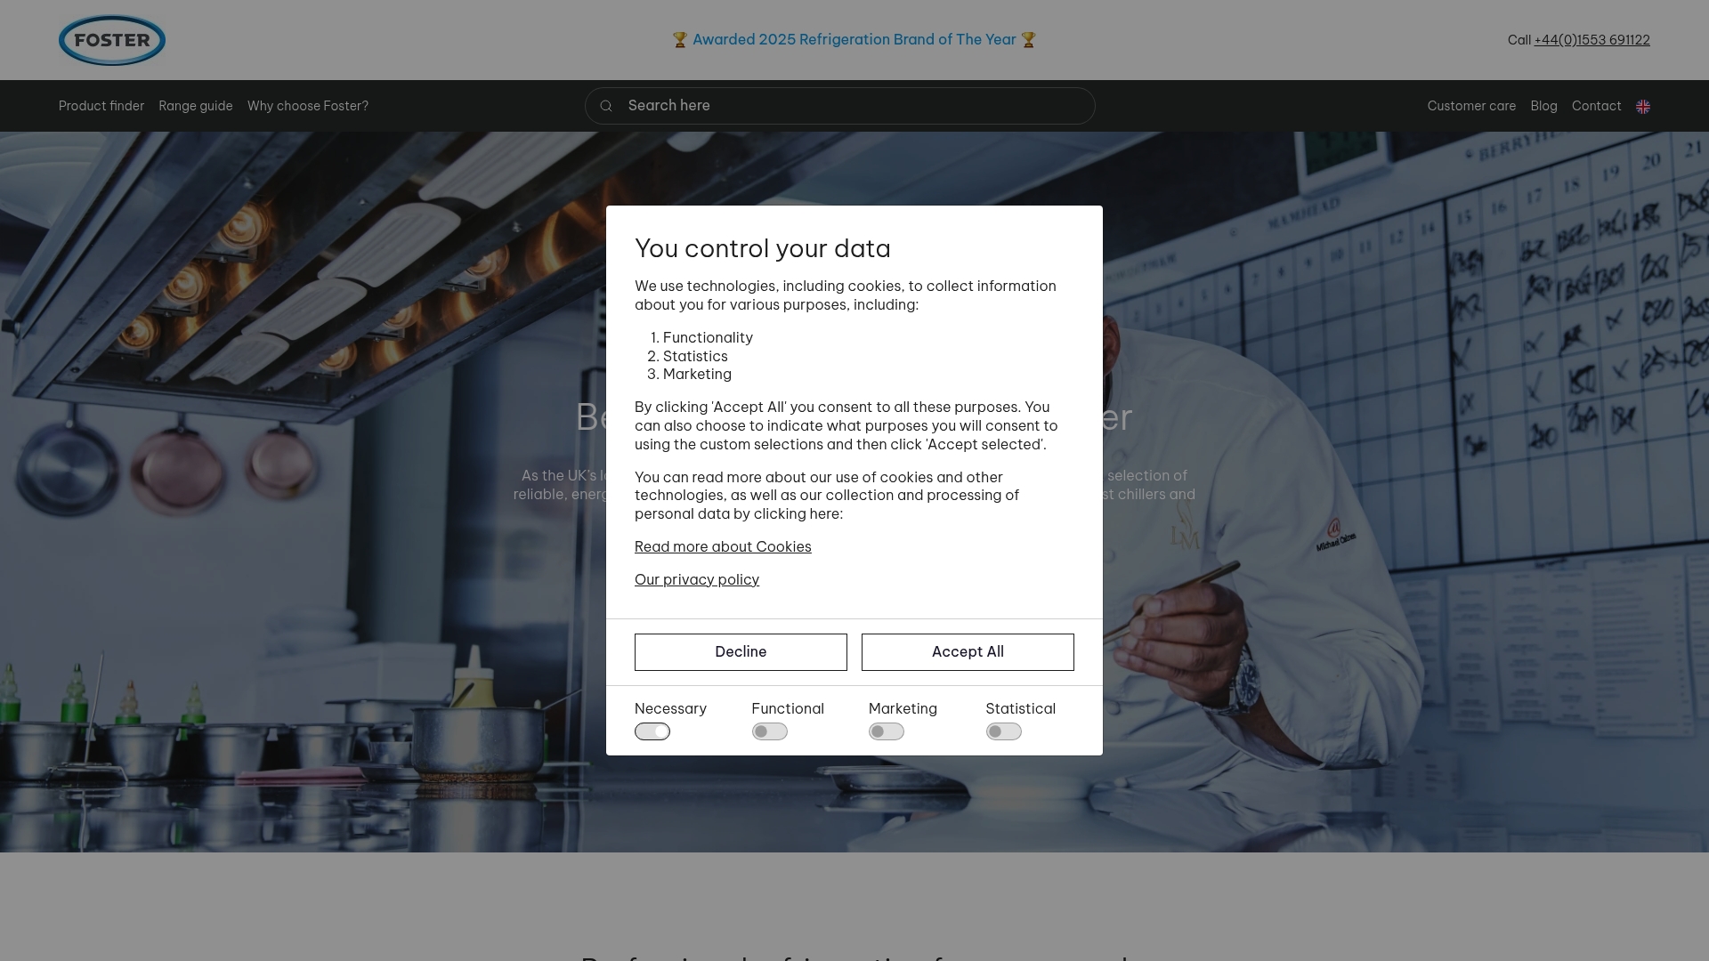Open the UK flag language selector
Image resolution: width=1709 pixels, height=961 pixels.
click(1643, 106)
